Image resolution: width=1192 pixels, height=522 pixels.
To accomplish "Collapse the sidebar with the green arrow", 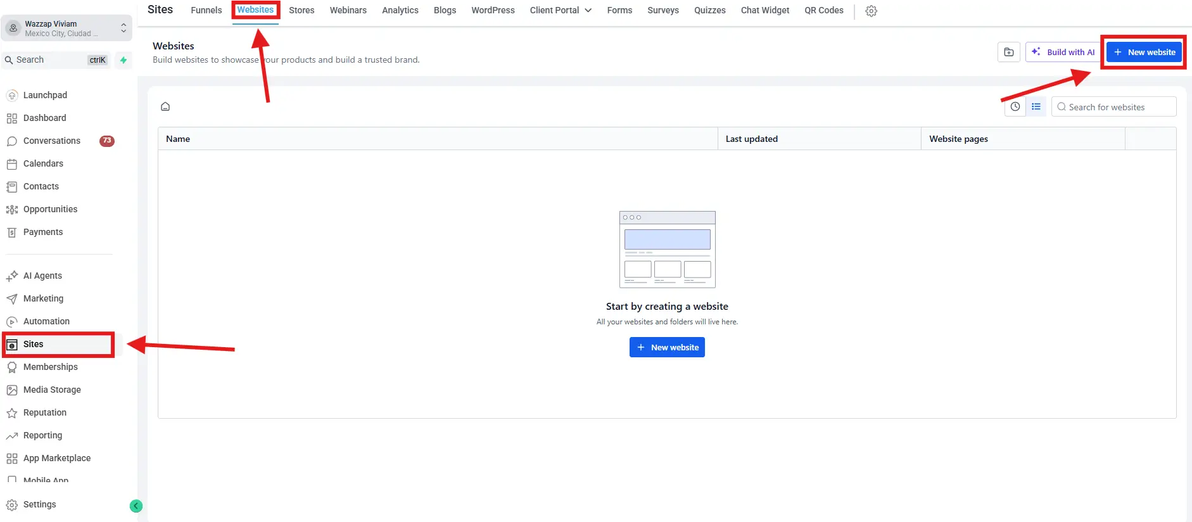I will [136, 506].
